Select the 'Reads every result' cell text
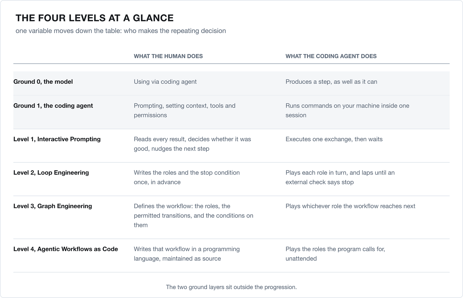The image size is (463, 298). click(192, 144)
